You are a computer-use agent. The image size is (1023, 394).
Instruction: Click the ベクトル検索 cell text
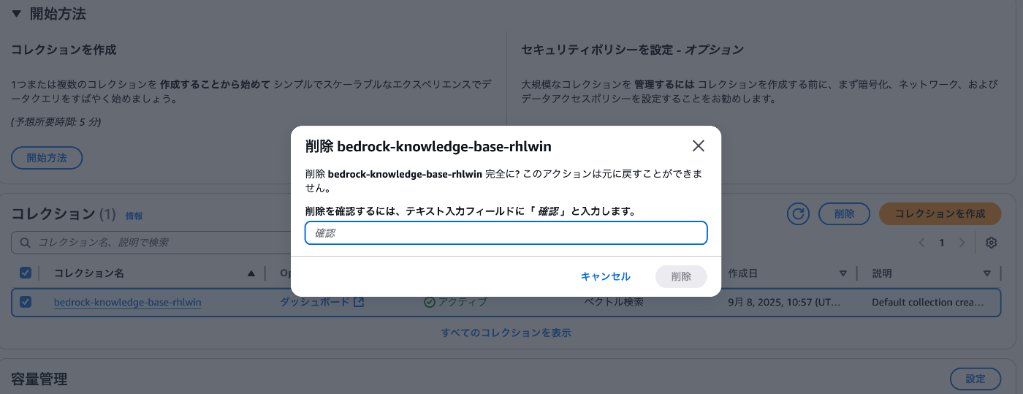click(x=614, y=302)
